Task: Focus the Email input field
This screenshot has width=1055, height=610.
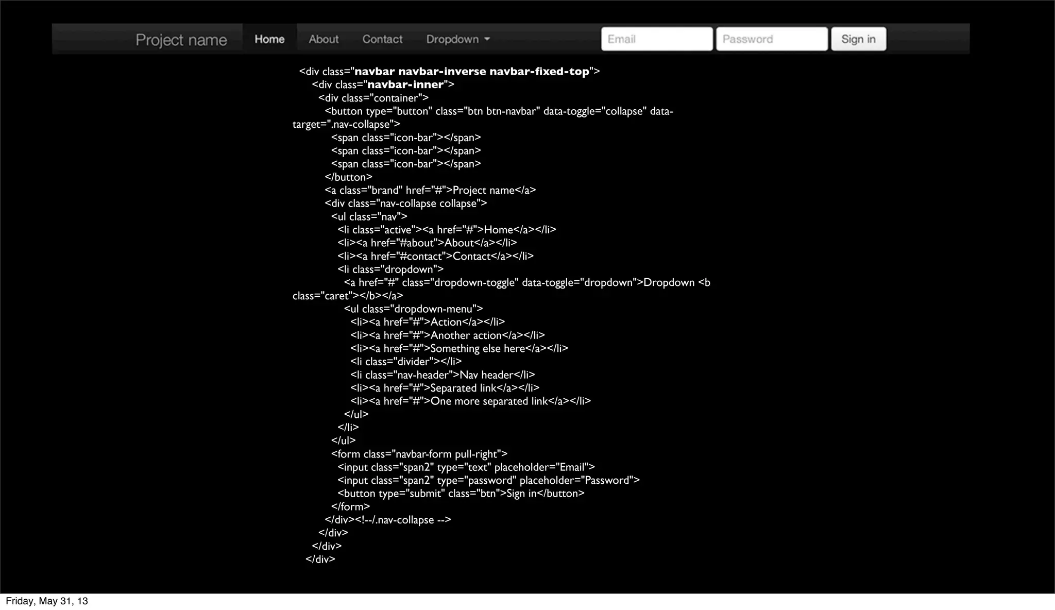Action: (657, 39)
